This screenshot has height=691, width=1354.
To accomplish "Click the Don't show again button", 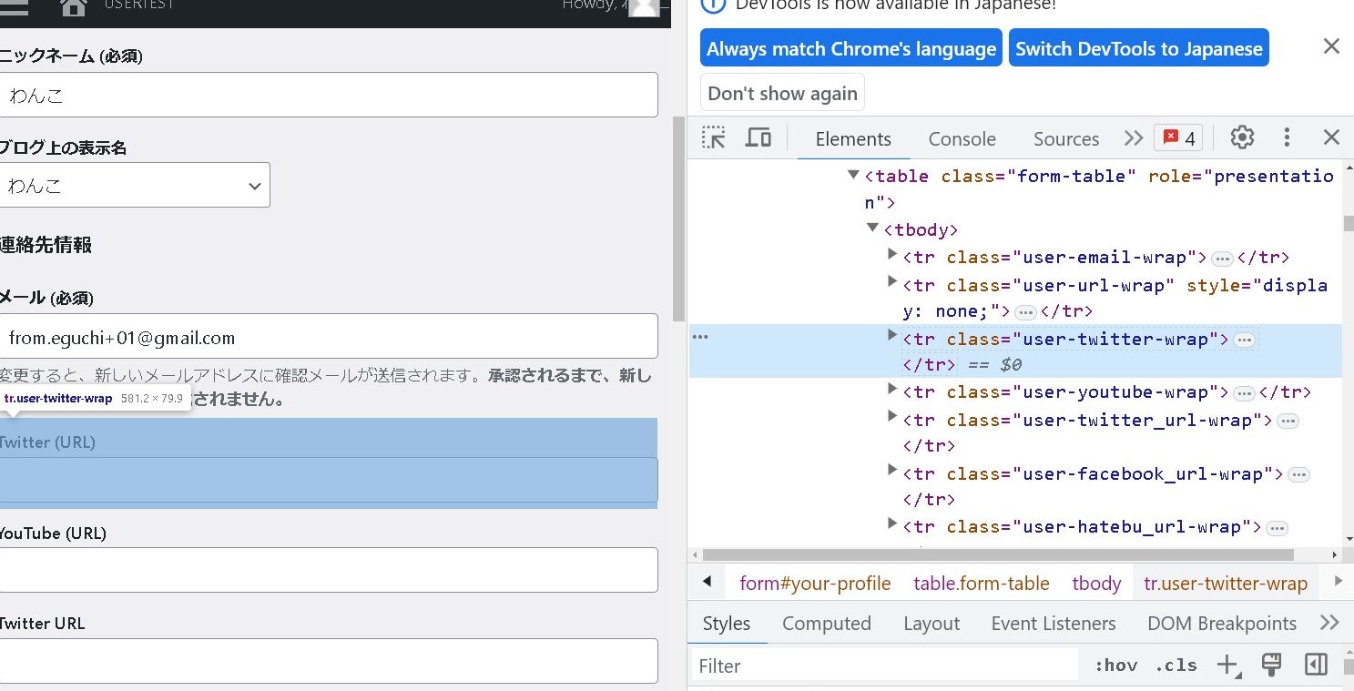I will [781, 91].
